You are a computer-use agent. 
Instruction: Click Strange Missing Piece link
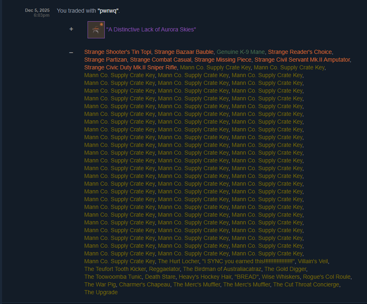[223, 60]
